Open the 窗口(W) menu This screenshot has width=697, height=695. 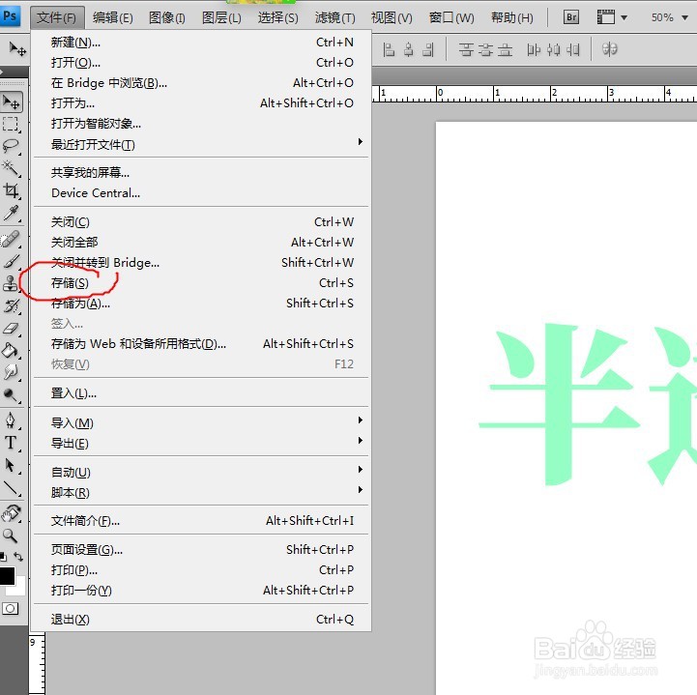(451, 17)
